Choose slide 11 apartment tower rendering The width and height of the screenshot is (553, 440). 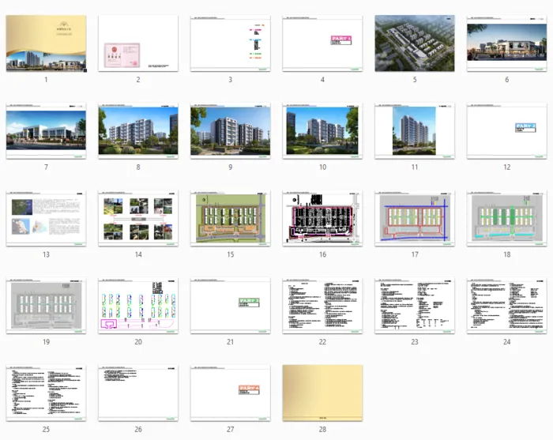pos(414,131)
